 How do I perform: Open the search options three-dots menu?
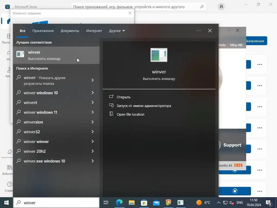click(x=198, y=31)
